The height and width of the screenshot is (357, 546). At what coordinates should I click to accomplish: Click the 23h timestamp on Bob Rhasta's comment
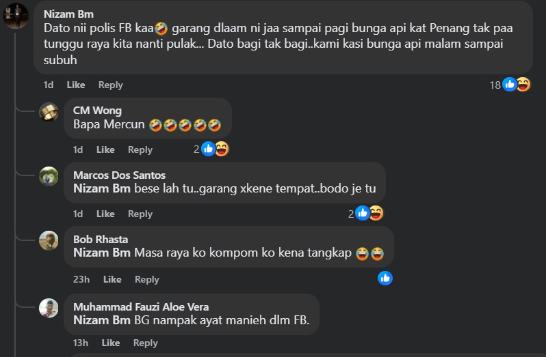tap(81, 279)
